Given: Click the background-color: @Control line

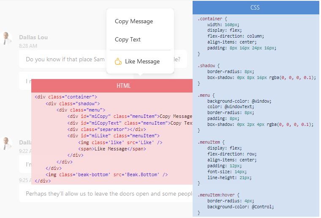Looking at the screenshot, I should (x=241, y=207).
